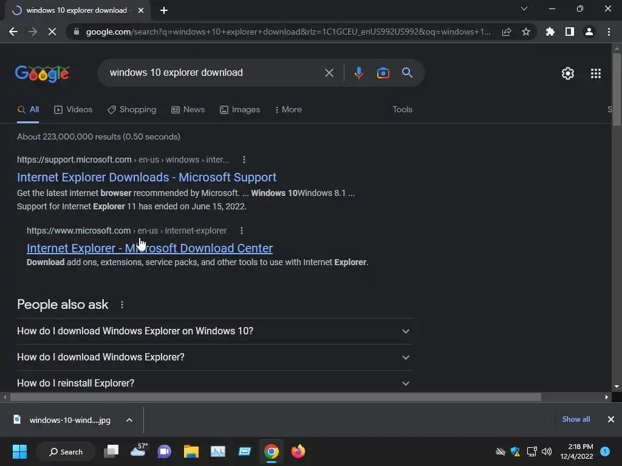This screenshot has height=466, width=622.
Task: Close the downloads bar
Action: click(x=611, y=419)
